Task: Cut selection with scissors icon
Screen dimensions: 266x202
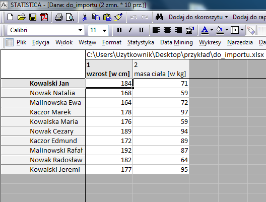Action: point(85,17)
